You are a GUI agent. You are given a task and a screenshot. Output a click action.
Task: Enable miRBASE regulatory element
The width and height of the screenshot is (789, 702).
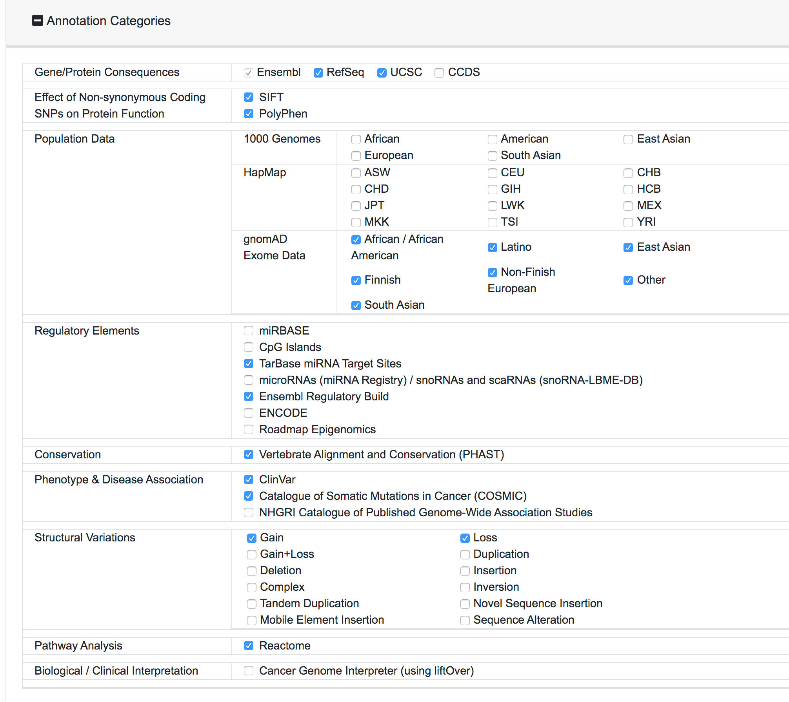click(249, 331)
